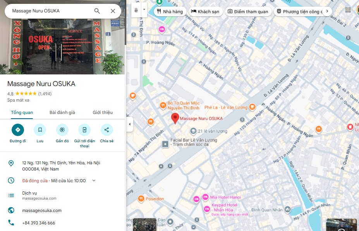The width and height of the screenshot is (359, 231).
Task: Click Gửi tới điện thoại icon
Action: point(84,130)
